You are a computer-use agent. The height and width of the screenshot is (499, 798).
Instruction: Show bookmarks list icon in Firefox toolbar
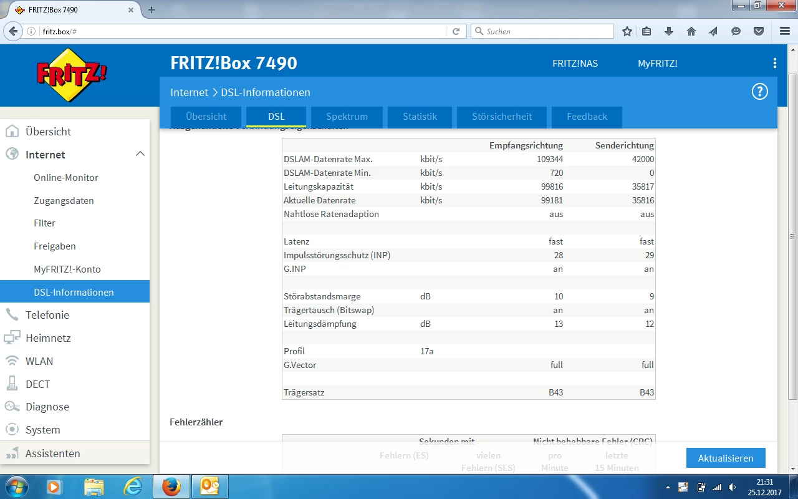647,31
